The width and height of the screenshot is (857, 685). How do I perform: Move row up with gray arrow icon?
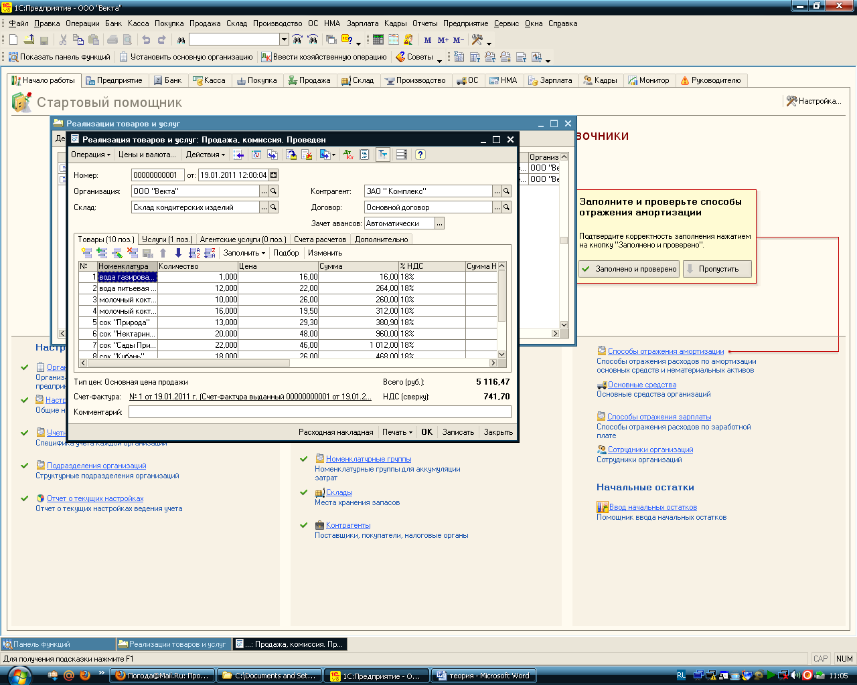pos(163,253)
